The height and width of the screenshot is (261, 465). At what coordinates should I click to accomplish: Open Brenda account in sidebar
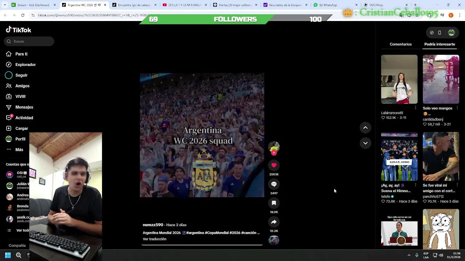(17, 208)
